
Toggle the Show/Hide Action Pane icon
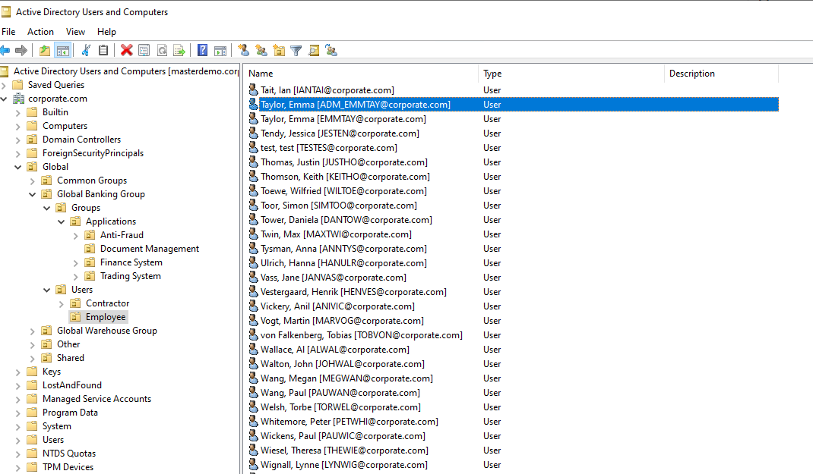[x=220, y=50]
